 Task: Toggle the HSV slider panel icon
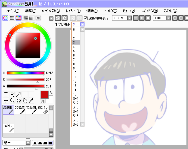tap(18, 18)
